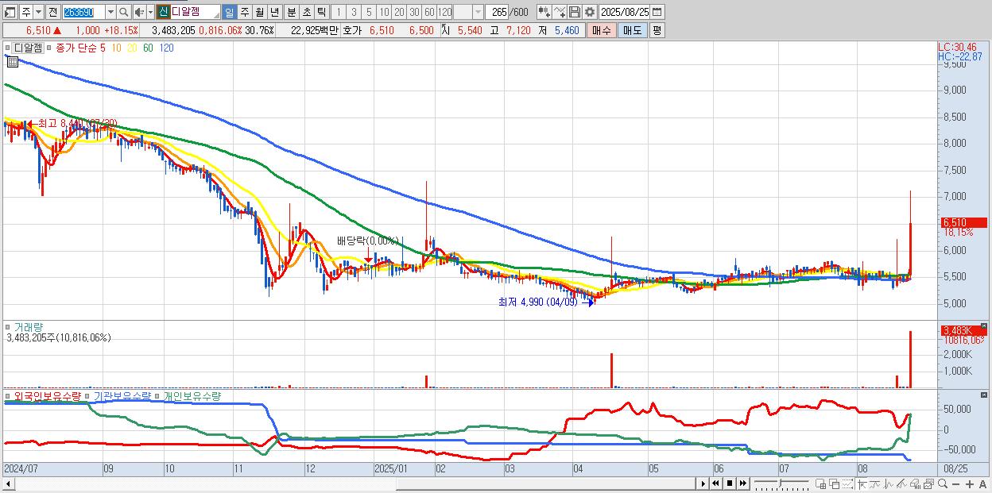992x493 pixels.
Task: Switch to the 주 weekly chart period
Action: pyautogui.click(x=244, y=12)
